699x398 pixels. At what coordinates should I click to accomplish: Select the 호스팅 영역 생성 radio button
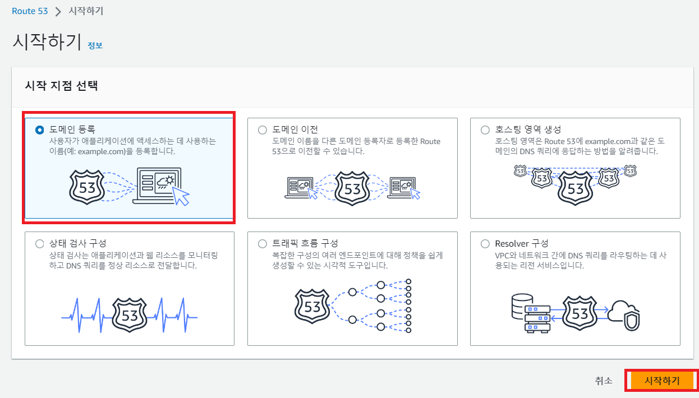coord(485,130)
